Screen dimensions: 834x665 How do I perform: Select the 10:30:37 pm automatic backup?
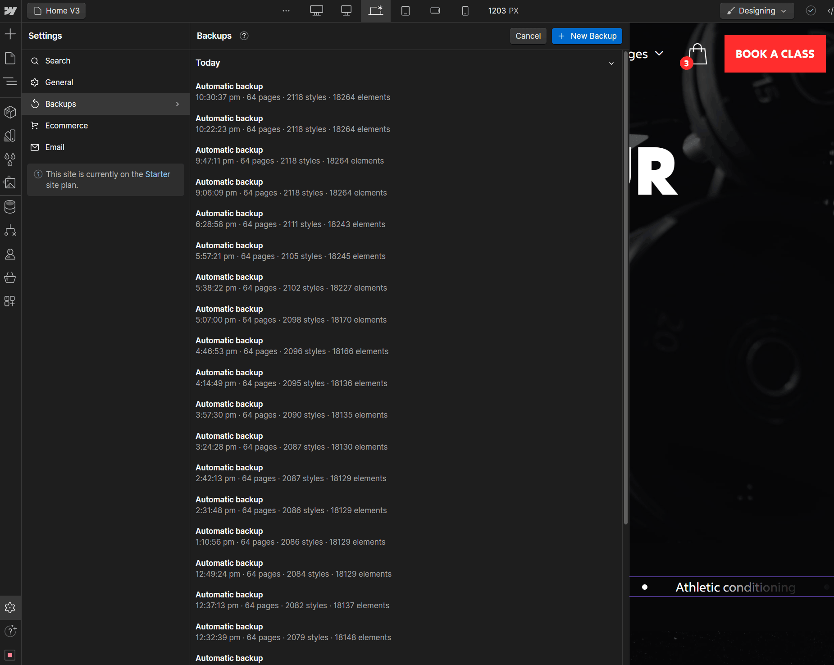[406, 92]
